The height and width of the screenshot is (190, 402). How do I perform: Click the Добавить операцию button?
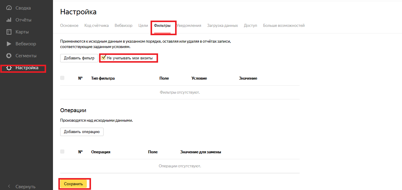82,132
